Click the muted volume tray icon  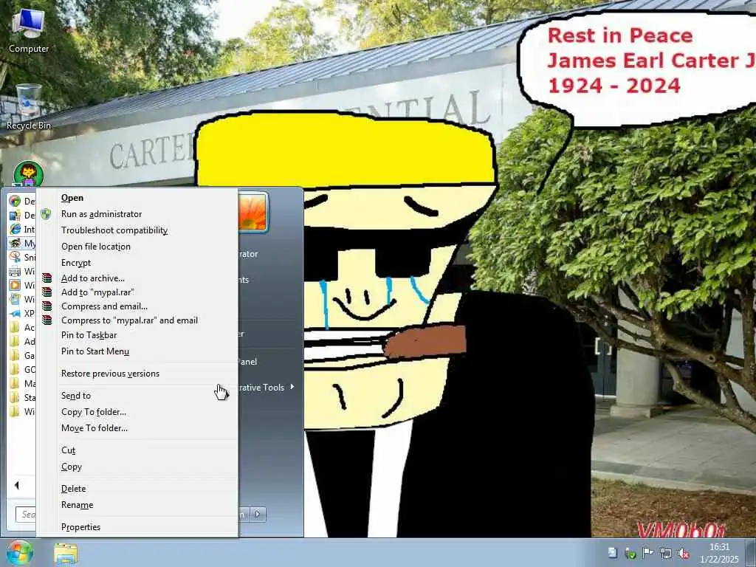[684, 554]
